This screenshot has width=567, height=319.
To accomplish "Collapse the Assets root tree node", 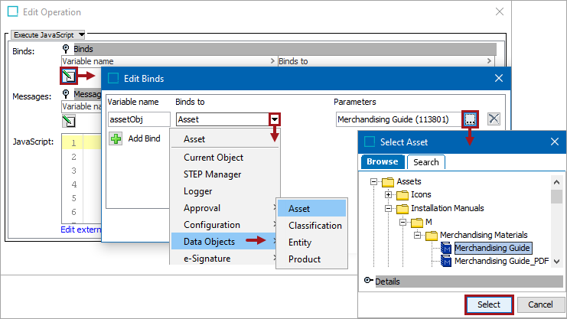I will pos(374,181).
